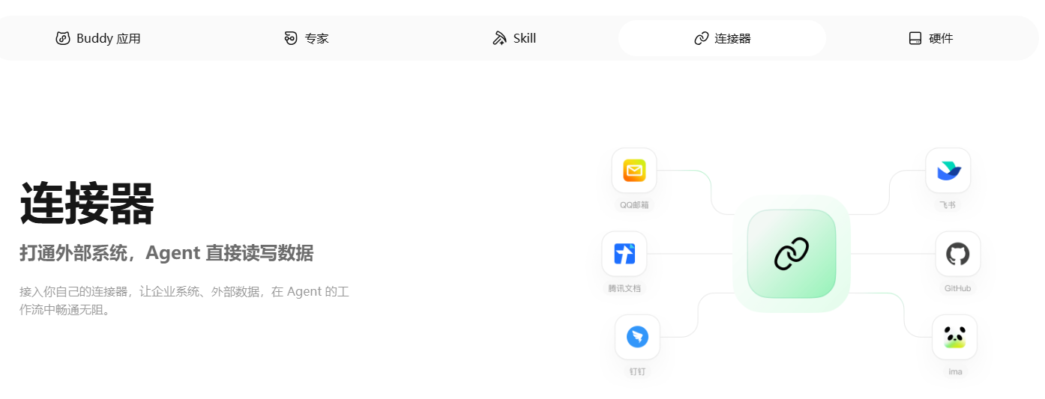Click the QQ邮箱 label
Image resolution: width=1045 pixels, height=399 pixels.
(634, 205)
